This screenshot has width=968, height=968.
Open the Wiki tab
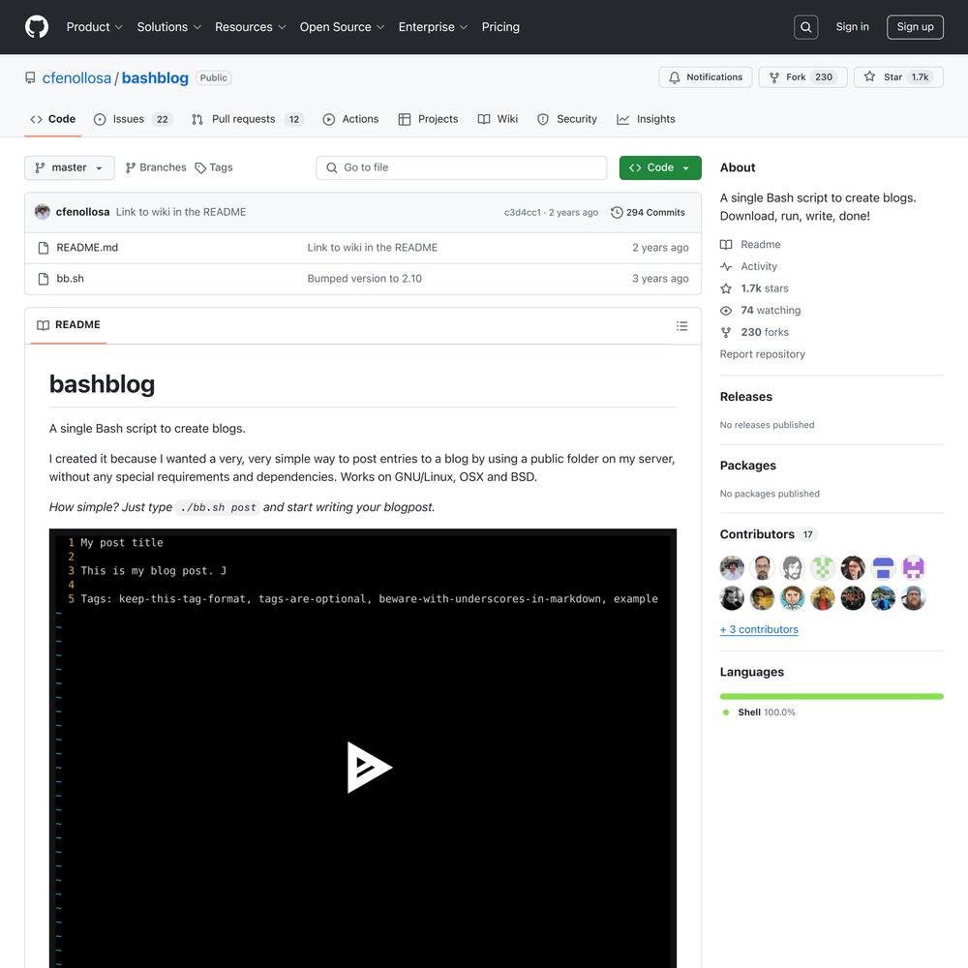498,119
